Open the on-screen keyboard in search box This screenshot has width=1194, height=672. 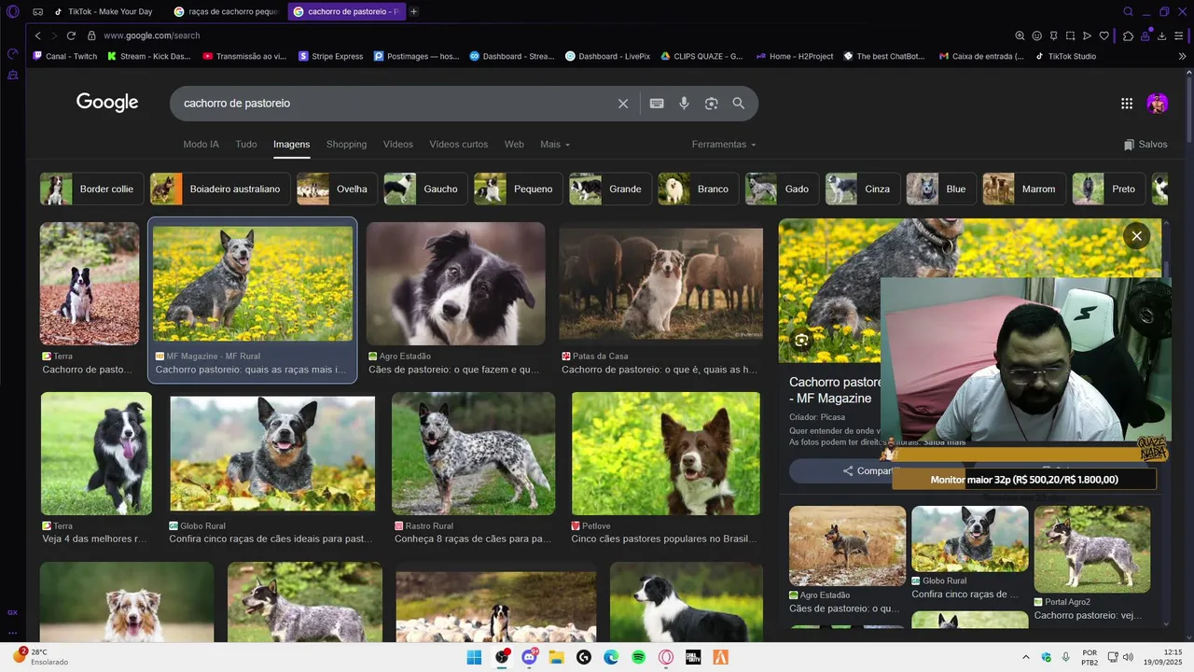tap(657, 104)
